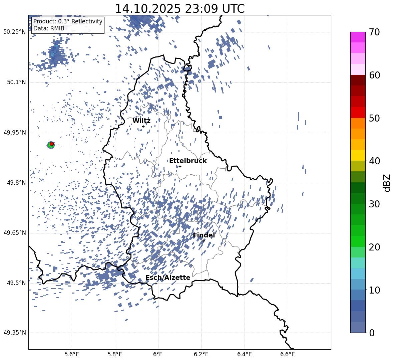The image size is (395, 361).
Task: Click the colorbar value 60
Action: click(x=374, y=75)
